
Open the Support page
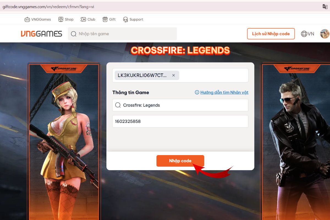[x=133, y=20]
